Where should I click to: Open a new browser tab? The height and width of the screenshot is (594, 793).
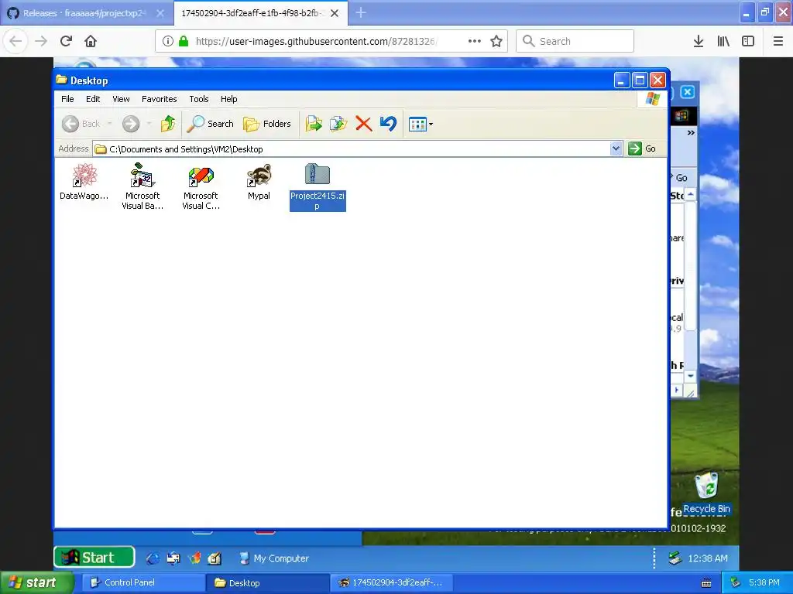pos(361,13)
